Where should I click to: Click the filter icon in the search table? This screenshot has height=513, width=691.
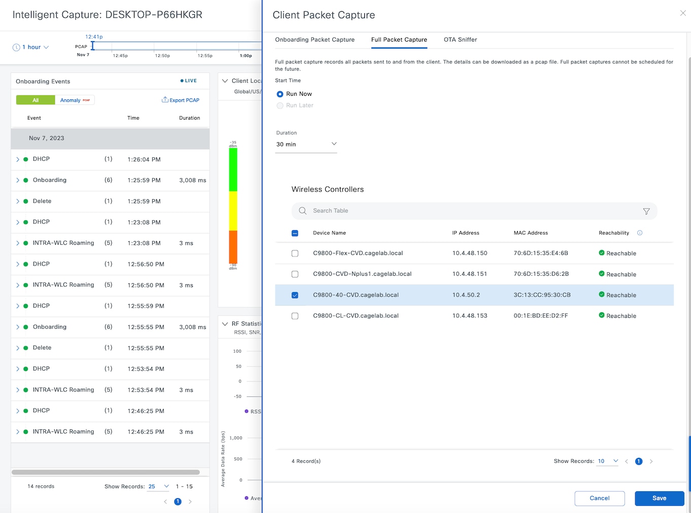point(646,211)
